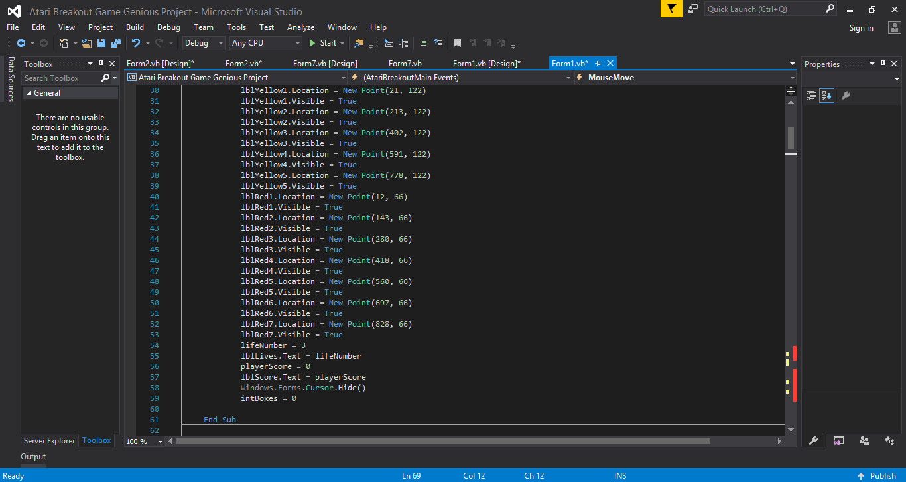Click the Properties wrench tab icon at bottom

pyautogui.click(x=813, y=440)
